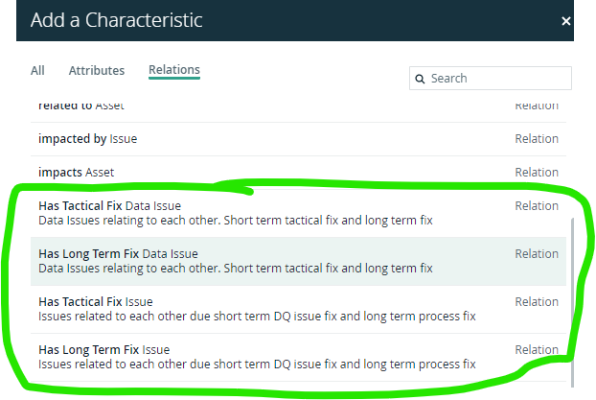The width and height of the screenshot is (596, 400).
Task: Click description under 'Has Long Term Fix Issue'
Action: point(257,365)
